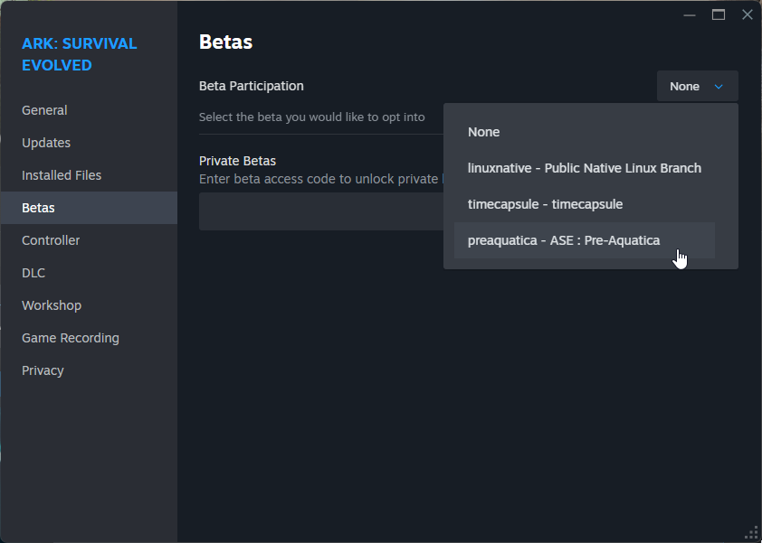Select the Betas sidebar entry
This screenshot has height=543, width=762.
click(89, 208)
